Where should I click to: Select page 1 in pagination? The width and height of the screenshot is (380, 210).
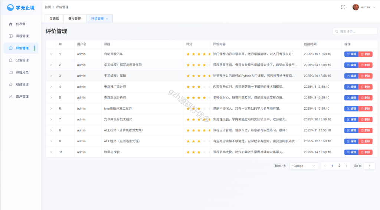click(x=332, y=166)
